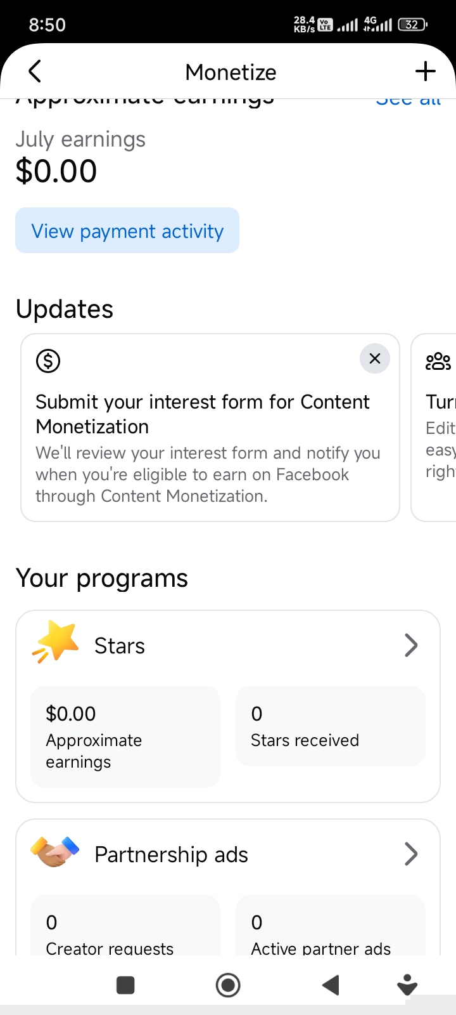
Task: Tap the people group icon on second card
Action: pyautogui.click(x=438, y=362)
